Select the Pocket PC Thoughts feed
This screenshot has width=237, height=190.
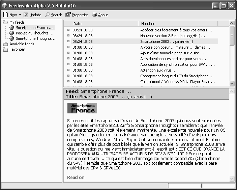coord(35,33)
